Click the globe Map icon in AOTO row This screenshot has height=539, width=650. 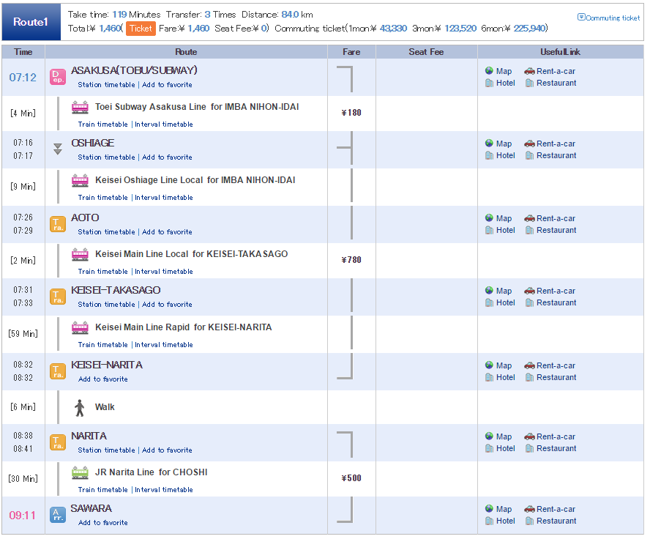pyautogui.click(x=489, y=218)
